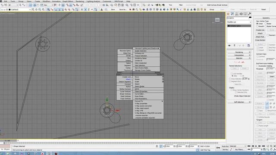This screenshot has height=155, width=276.
Task: Enable Automatic Welding checkbox
Action: coord(257,66)
